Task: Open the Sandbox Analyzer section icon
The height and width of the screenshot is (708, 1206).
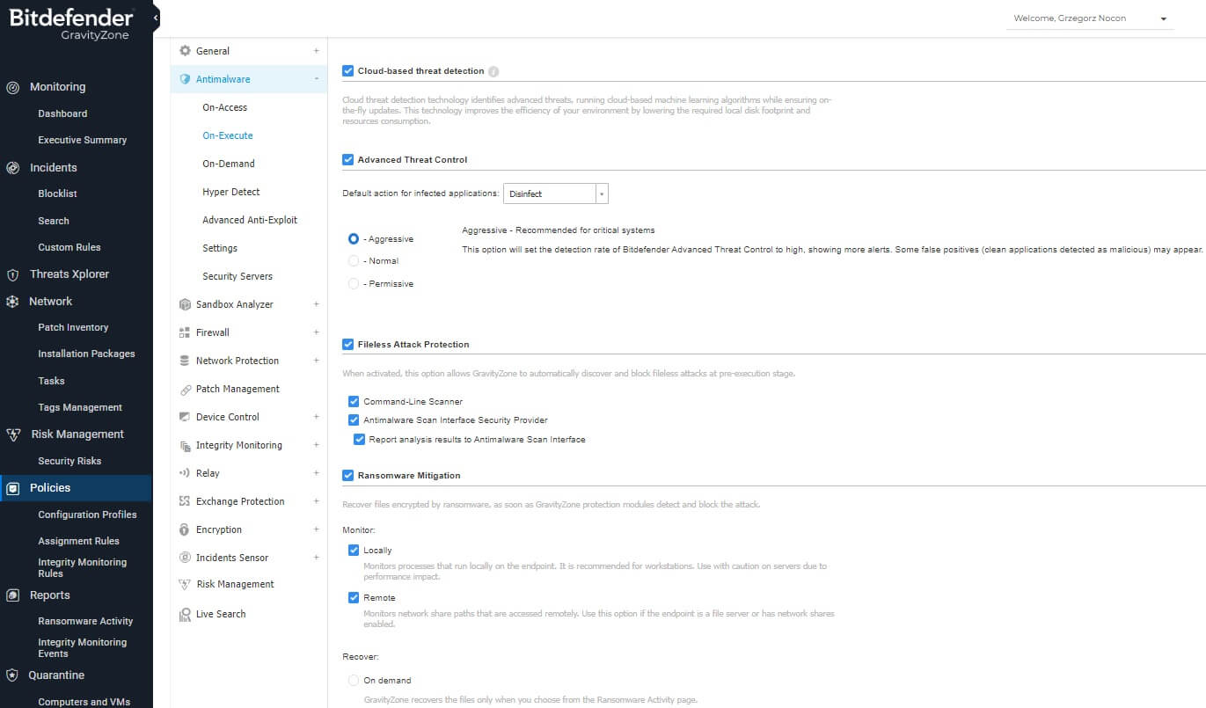Action: (183, 304)
